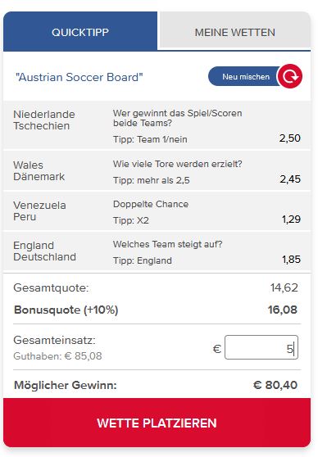Click the Gesamteinsatz stake input field

click(261, 347)
